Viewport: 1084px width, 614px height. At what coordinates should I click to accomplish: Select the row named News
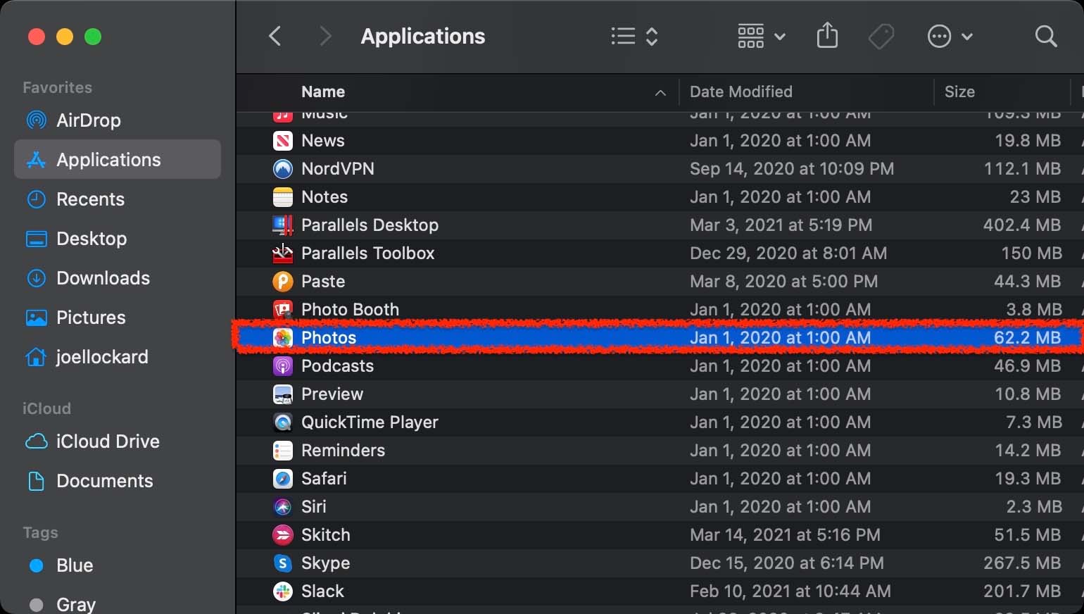[x=660, y=141]
